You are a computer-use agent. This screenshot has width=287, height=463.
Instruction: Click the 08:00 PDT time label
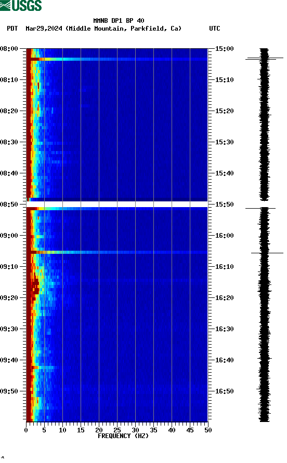click(9, 49)
